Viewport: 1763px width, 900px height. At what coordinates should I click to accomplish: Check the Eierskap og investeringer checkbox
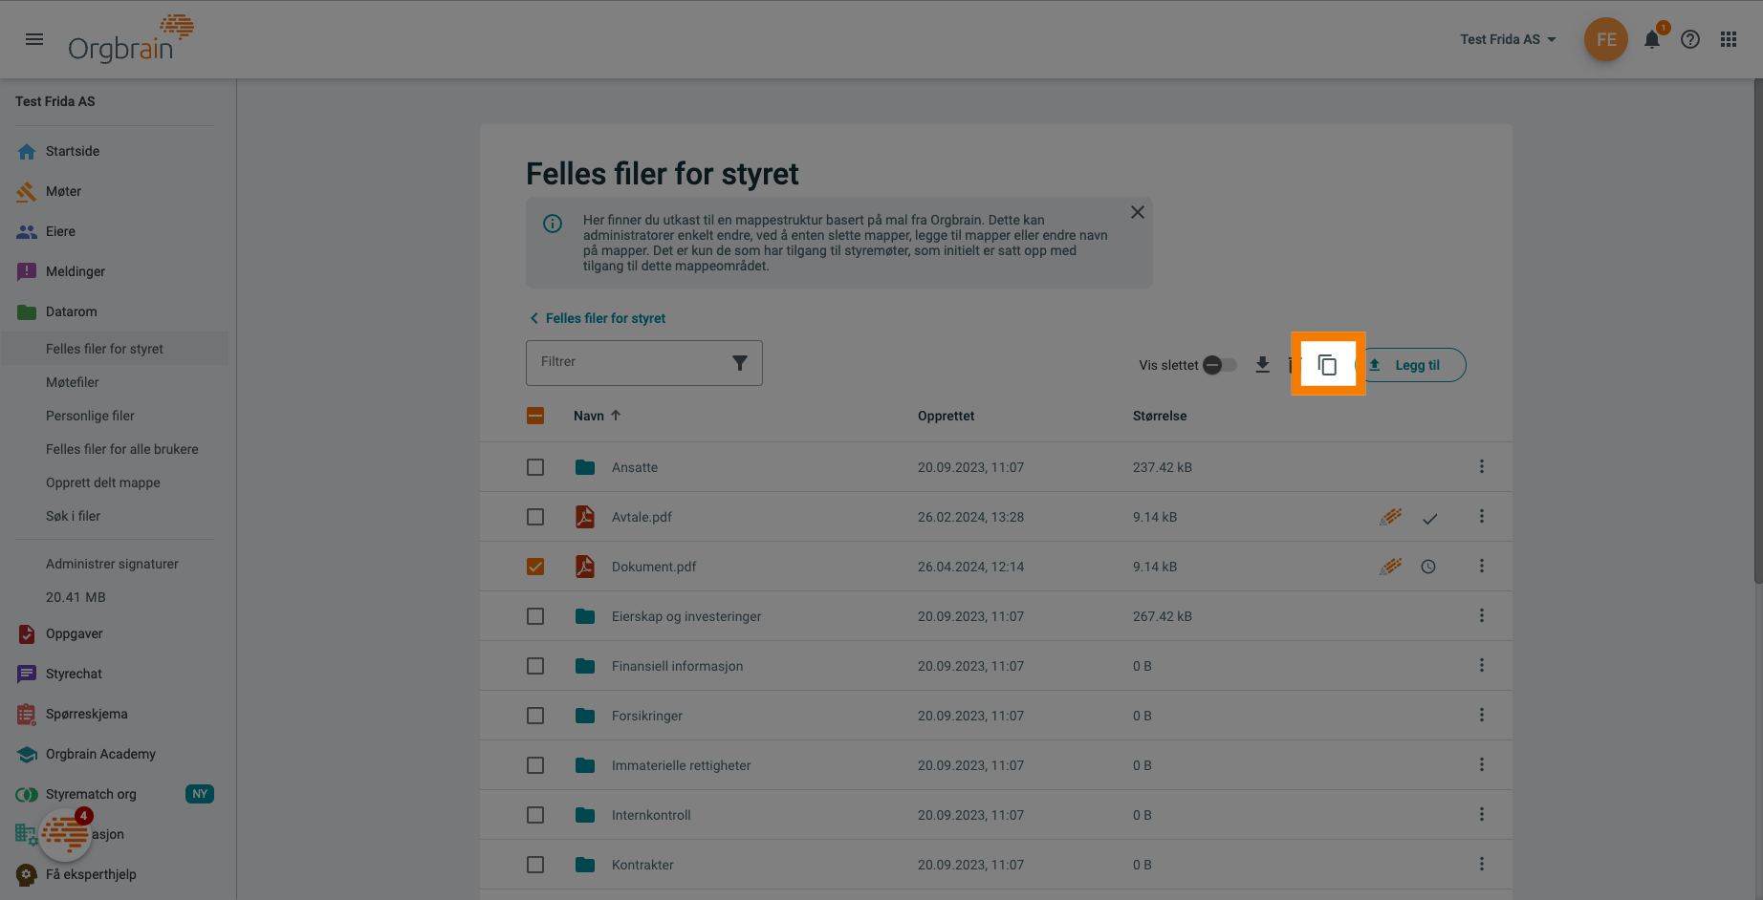coord(535,616)
